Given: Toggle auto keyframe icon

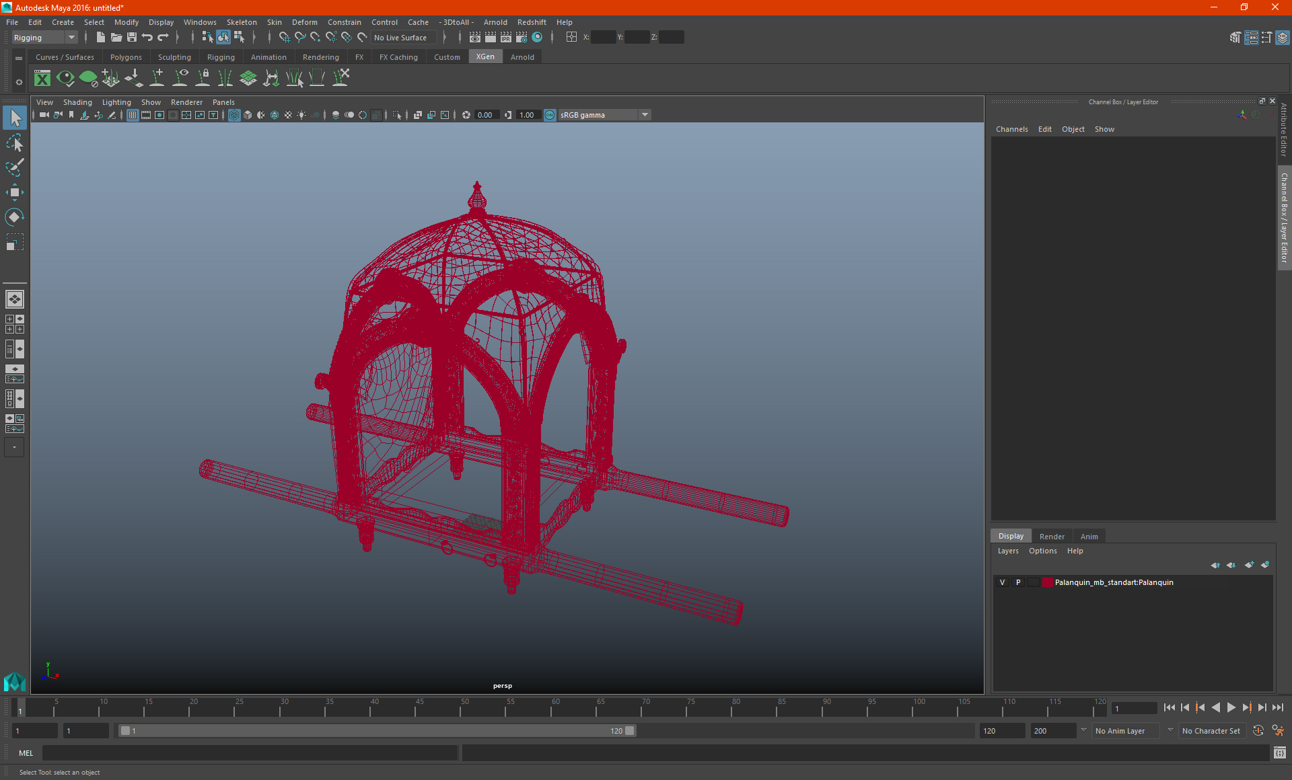Looking at the screenshot, I should tap(1258, 731).
